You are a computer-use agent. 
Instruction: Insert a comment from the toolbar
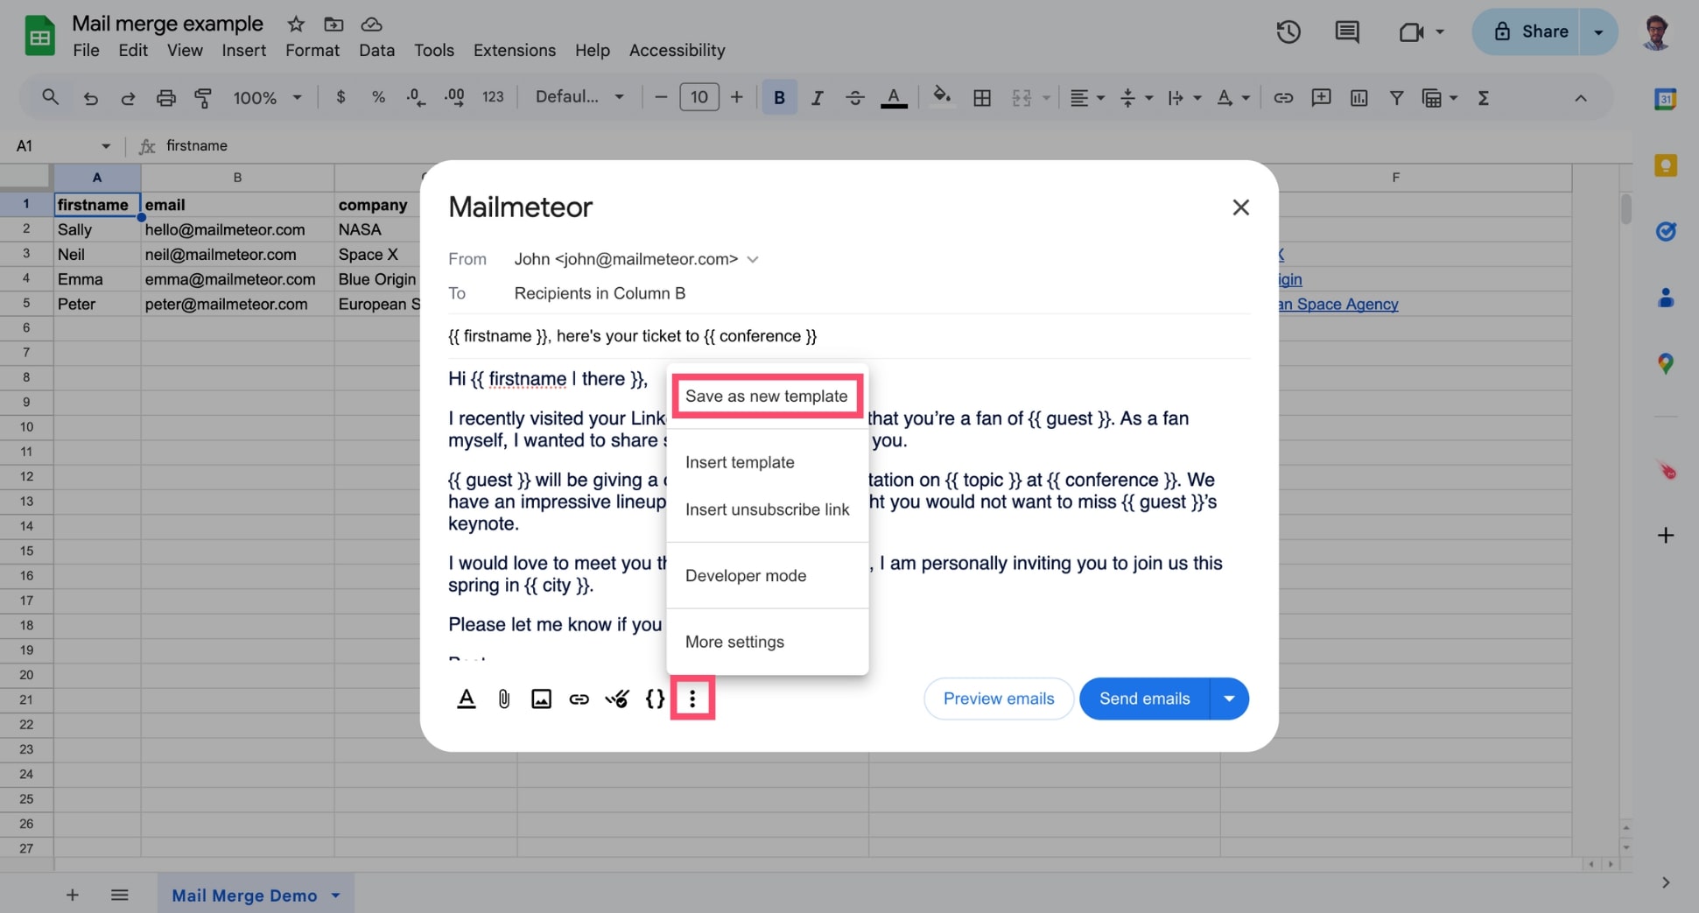1321,98
